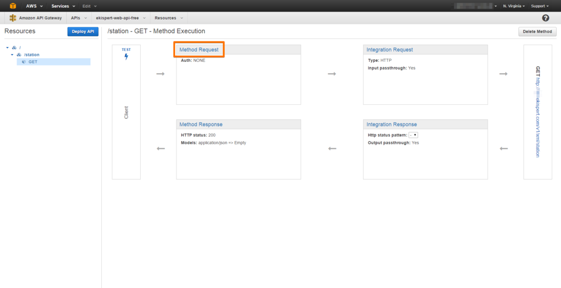Click the Amazon API Gateway service icon
The width and height of the screenshot is (561, 288).
pos(13,18)
